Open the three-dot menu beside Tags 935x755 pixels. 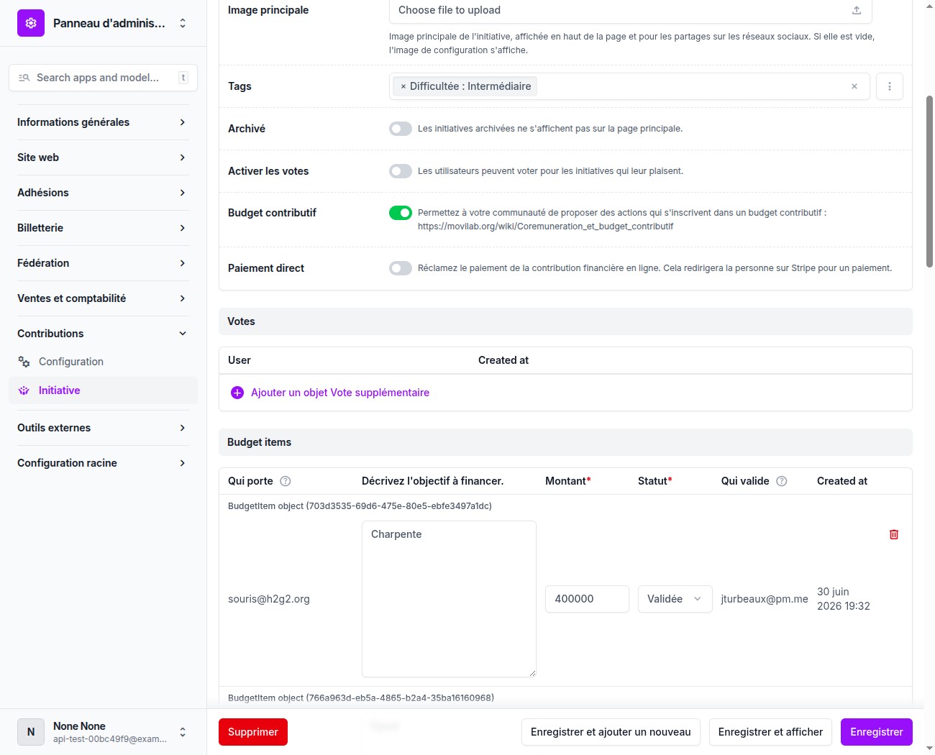(890, 86)
